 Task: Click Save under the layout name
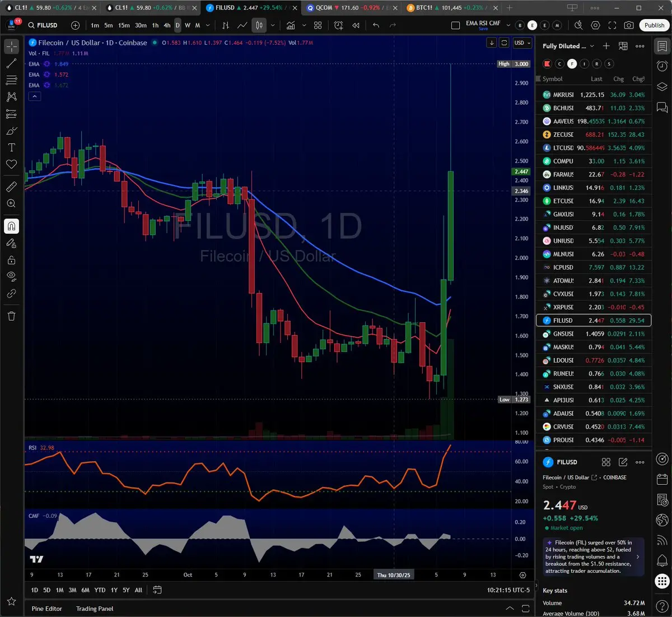pos(483,29)
